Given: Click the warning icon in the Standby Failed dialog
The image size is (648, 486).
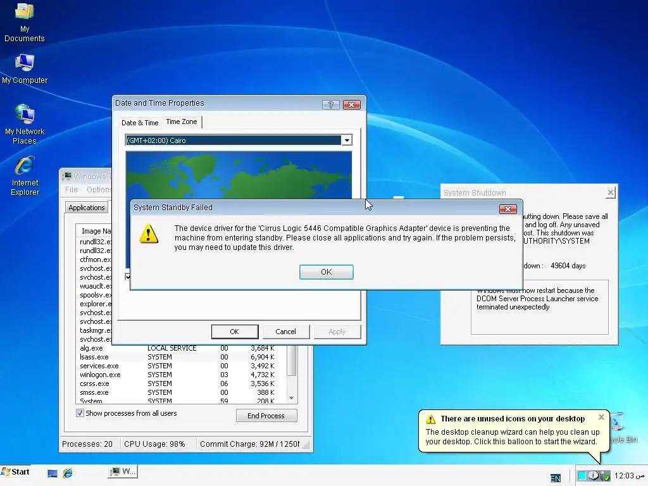Looking at the screenshot, I should click(149, 234).
